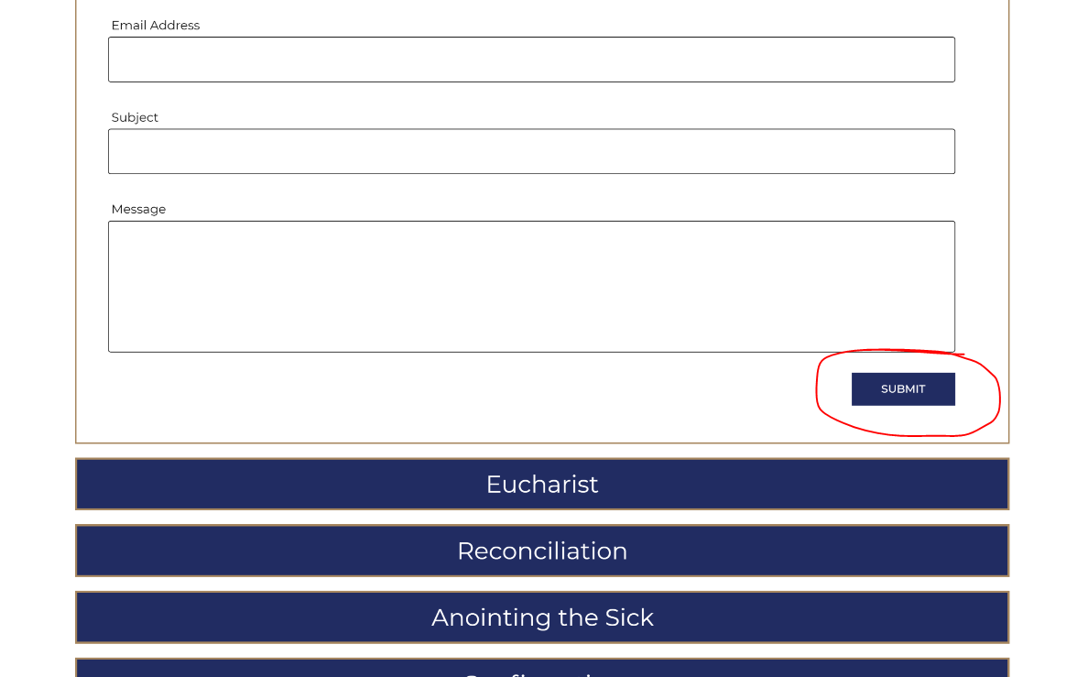Viewport: 1088px width, 677px height.
Task: Send the form using the navy Submit button
Action: click(x=903, y=389)
